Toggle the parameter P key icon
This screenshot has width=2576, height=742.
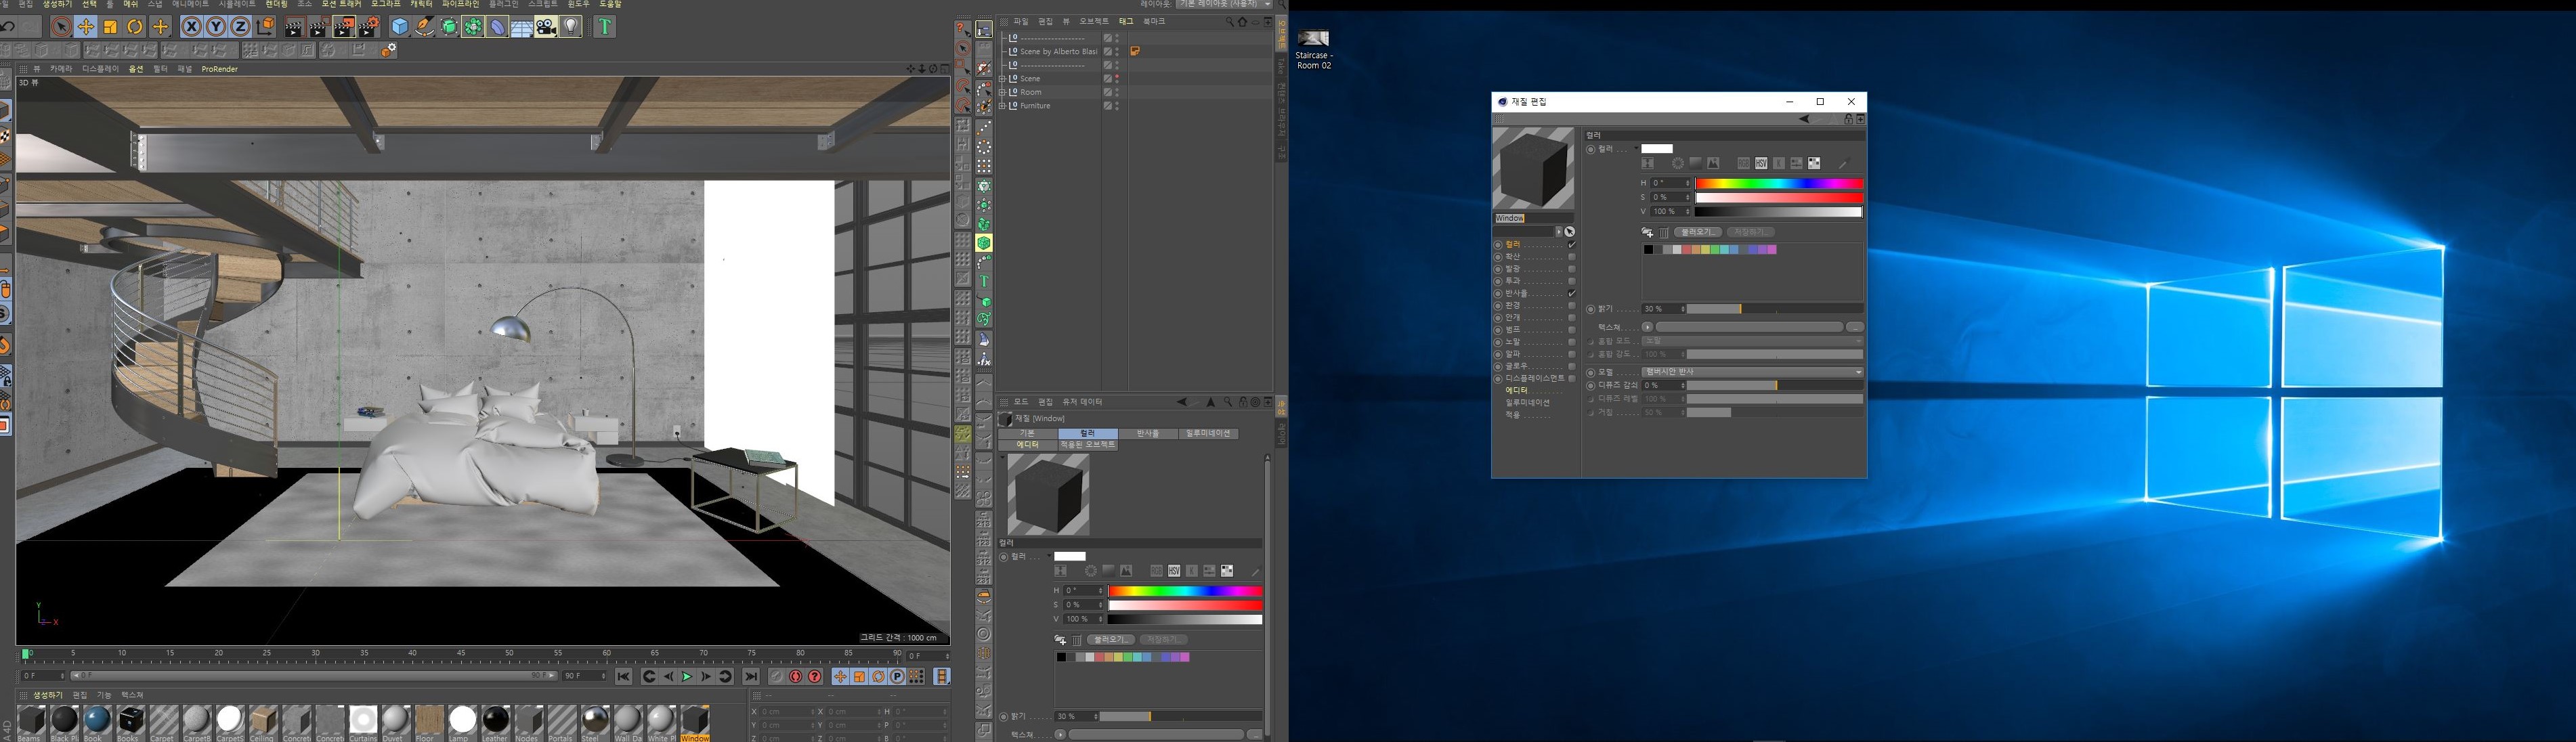tap(897, 677)
